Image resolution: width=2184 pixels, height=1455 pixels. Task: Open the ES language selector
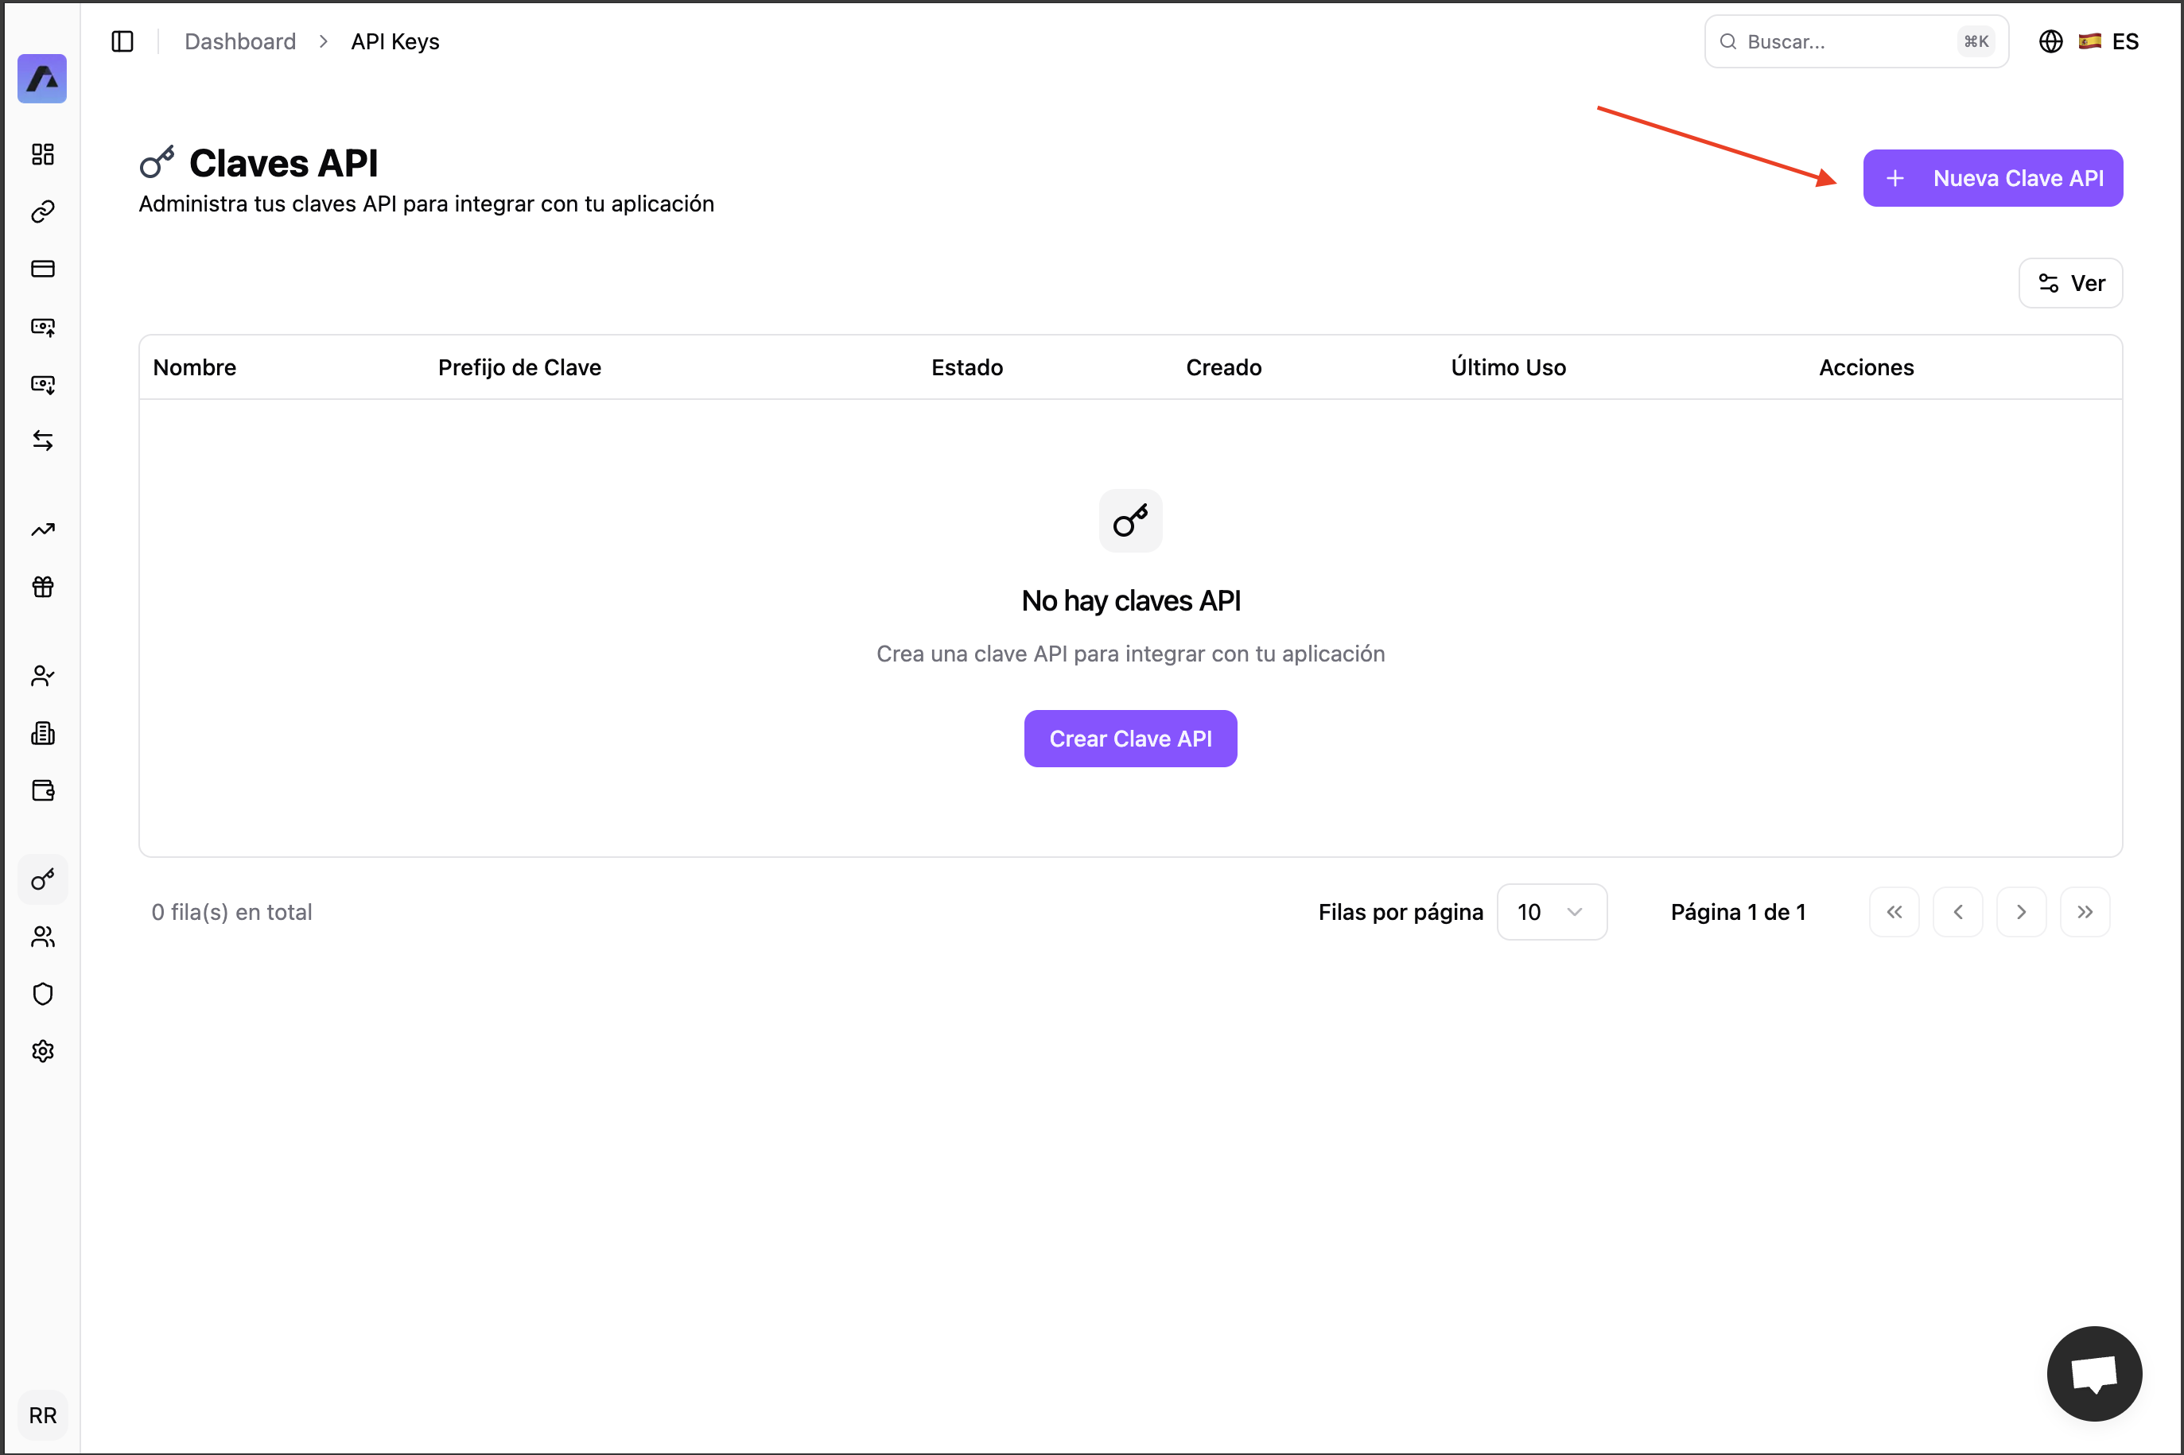pos(2089,42)
